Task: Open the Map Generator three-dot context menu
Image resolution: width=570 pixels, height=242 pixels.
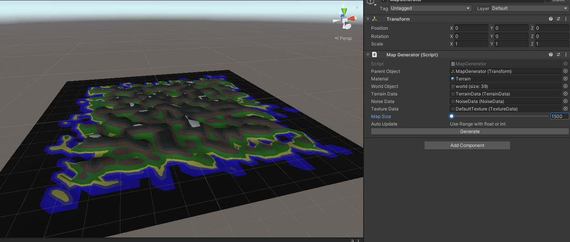Action: [x=565, y=54]
